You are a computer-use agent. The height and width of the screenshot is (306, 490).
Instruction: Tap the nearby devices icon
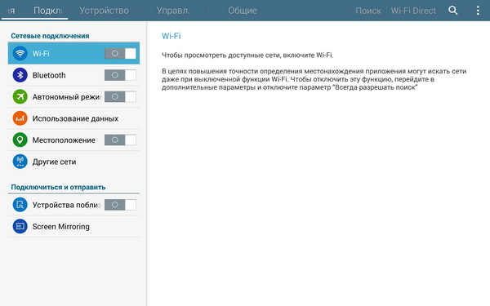(x=20, y=205)
